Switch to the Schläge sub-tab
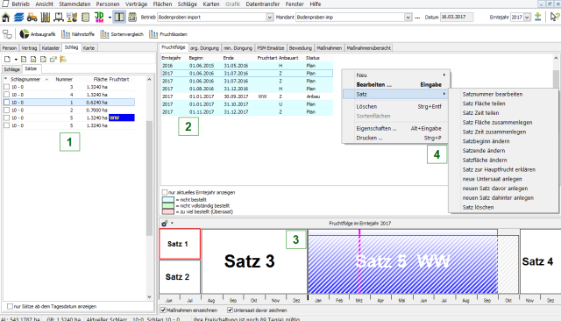This screenshot has width=561, height=321. click(11, 69)
